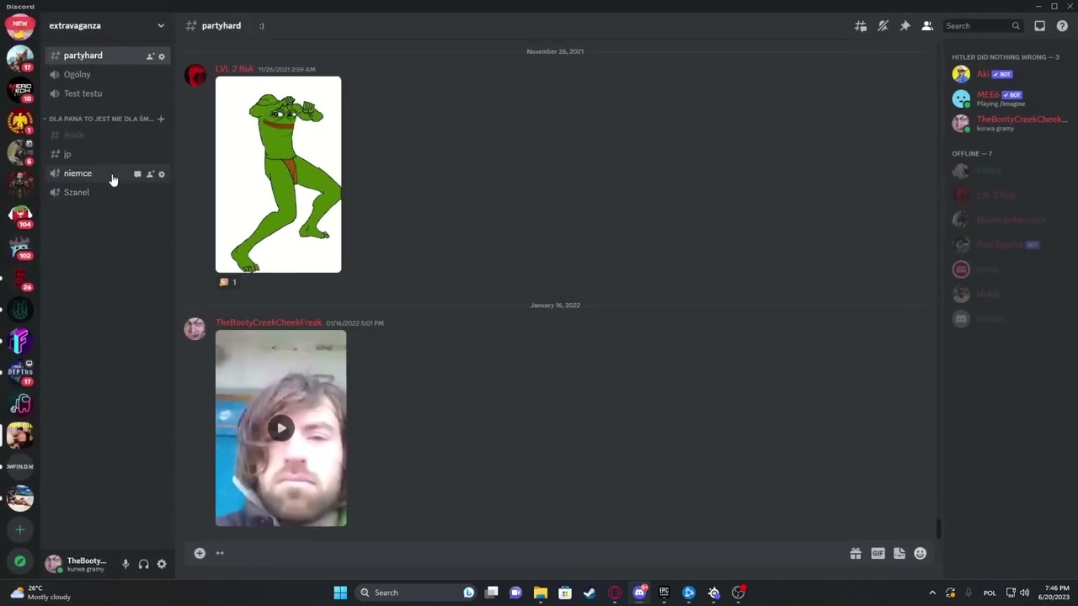Click the Help question mark icon

pyautogui.click(x=1062, y=26)
